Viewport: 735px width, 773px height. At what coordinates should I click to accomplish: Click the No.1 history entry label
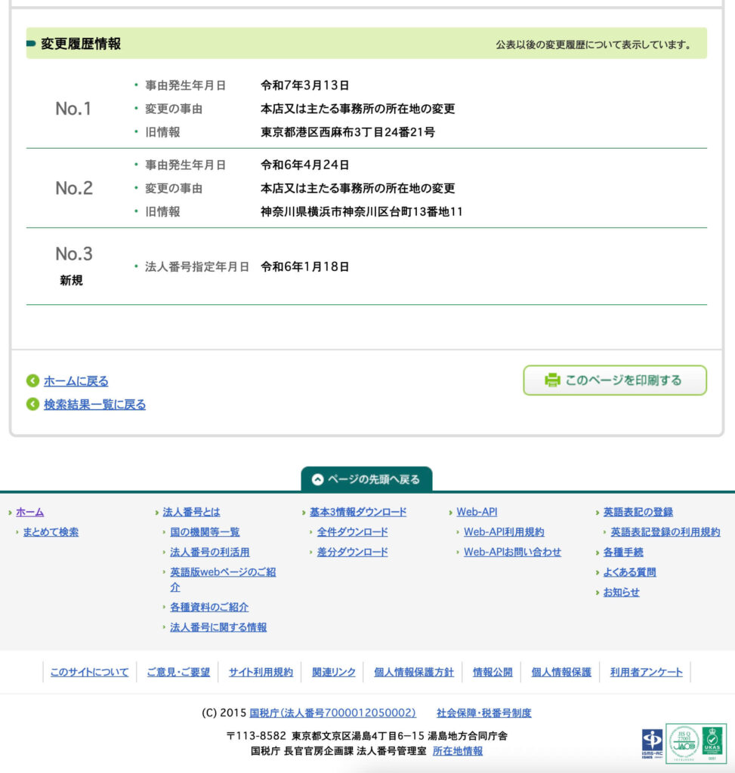[x=73, y=109]
